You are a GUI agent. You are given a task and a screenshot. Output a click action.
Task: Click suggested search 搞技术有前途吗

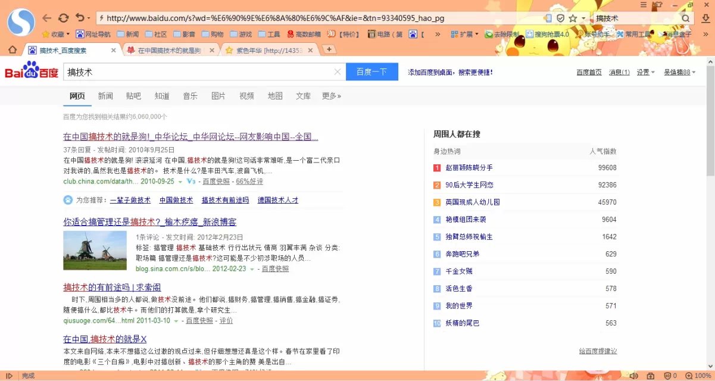(x=224, y=201)
